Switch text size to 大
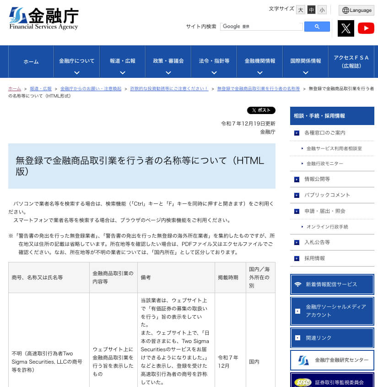Screen dimensions: 378x387 [x=301, y=10]
